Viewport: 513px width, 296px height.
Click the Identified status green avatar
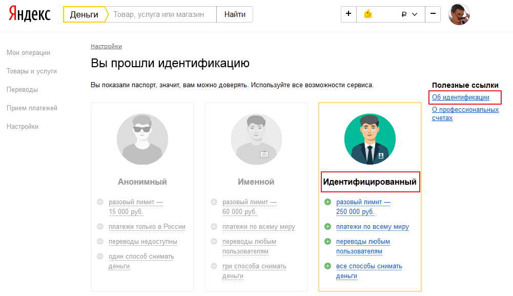tap(370, 139)
